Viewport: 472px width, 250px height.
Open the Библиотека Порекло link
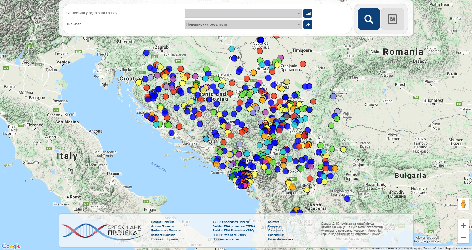pos(166,231)
